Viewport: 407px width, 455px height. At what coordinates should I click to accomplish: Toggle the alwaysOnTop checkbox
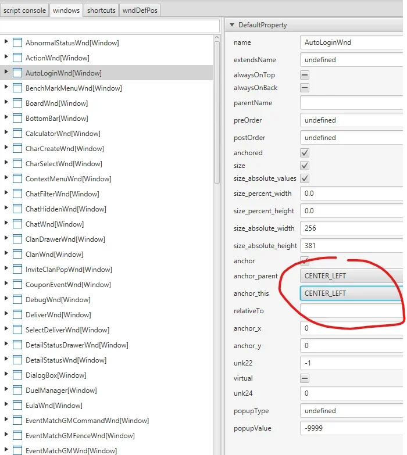[305, 75]
